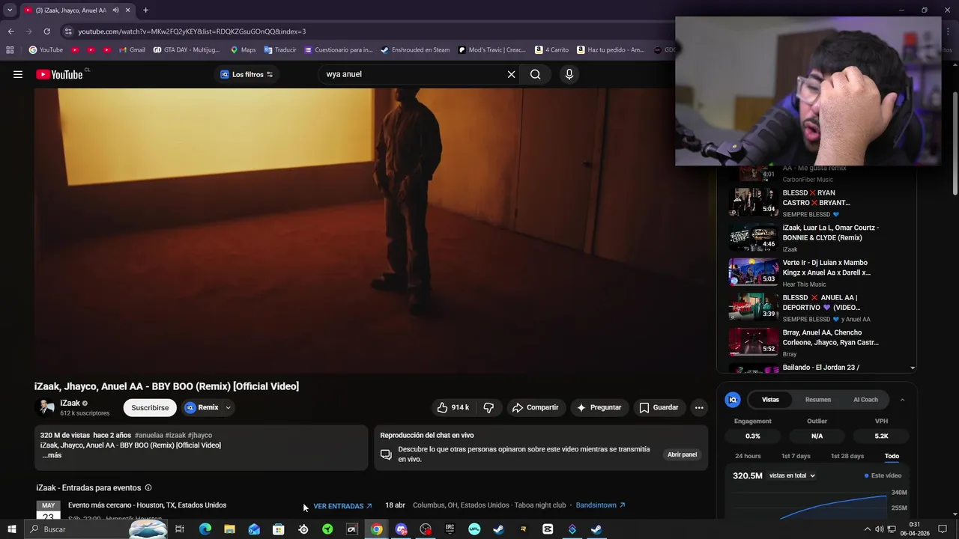Open the Chrome tab search dropdown
The image size is (959, 539).
(10, 10)
